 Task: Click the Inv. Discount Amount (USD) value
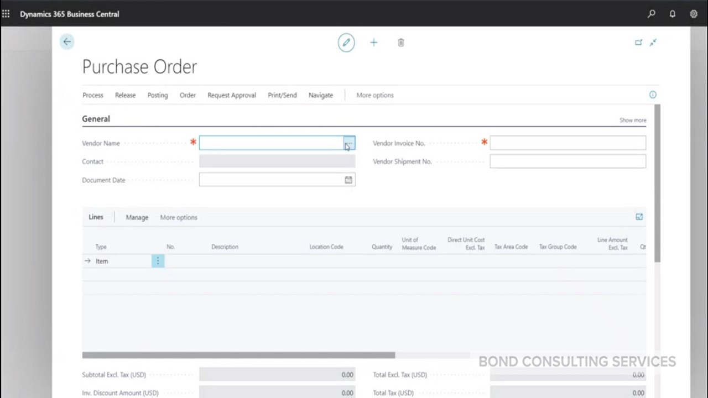[277, 393]
